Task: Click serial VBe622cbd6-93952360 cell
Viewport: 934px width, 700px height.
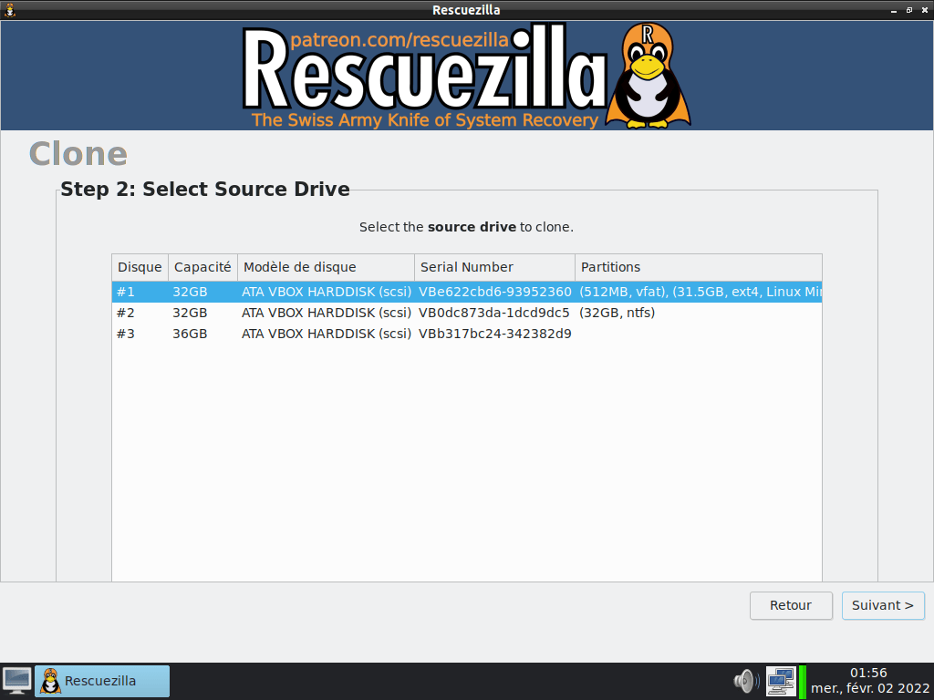Action: tap(495, 292)
